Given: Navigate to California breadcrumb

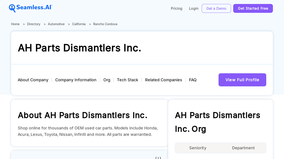Looking at the screenshot, I should pyautogui.click(x=79, y=24).
